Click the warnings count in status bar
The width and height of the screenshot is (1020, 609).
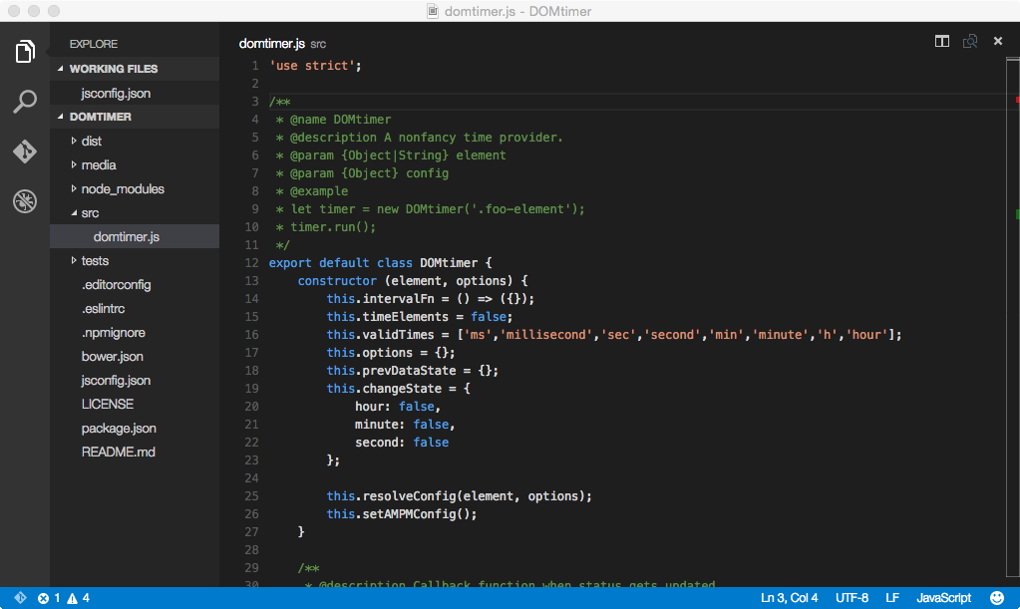coord(79,598)
